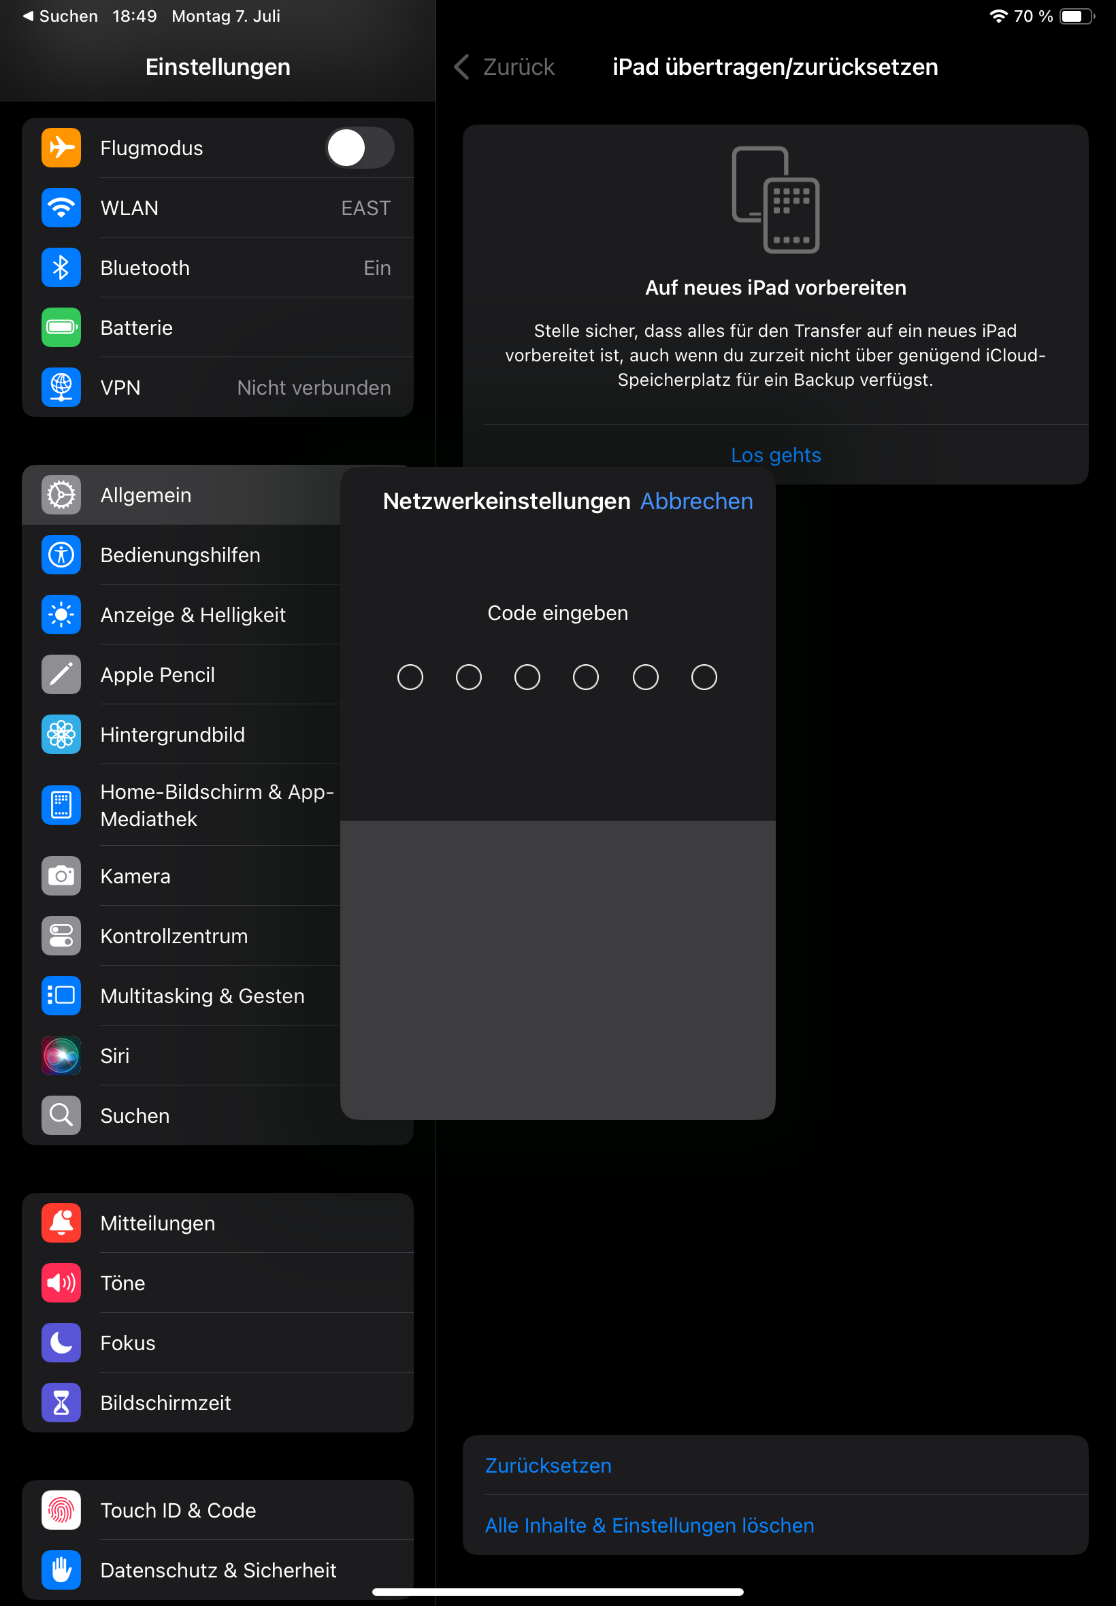
Task: Open Bluetooth settings via its icon
Action: click(x=61, y=268)
